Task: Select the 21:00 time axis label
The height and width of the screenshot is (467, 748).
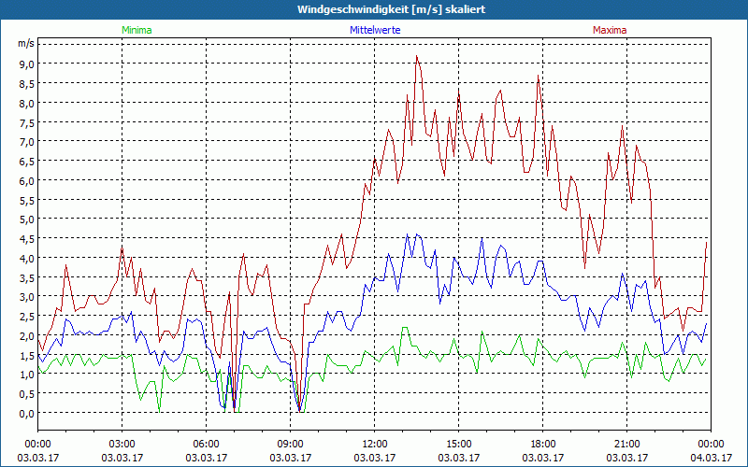Action: tap(627, 444)
